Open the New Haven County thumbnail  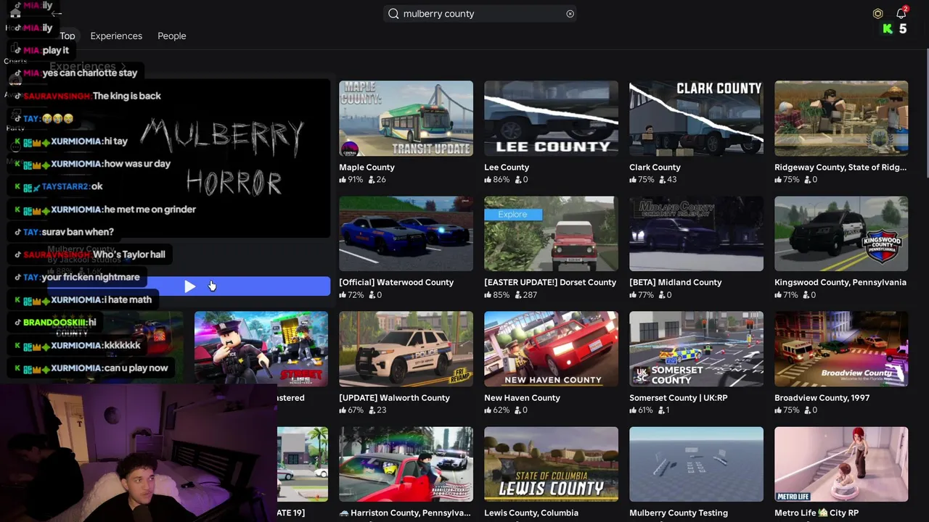pos(551,349)
